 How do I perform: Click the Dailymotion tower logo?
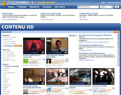[4, 3]
